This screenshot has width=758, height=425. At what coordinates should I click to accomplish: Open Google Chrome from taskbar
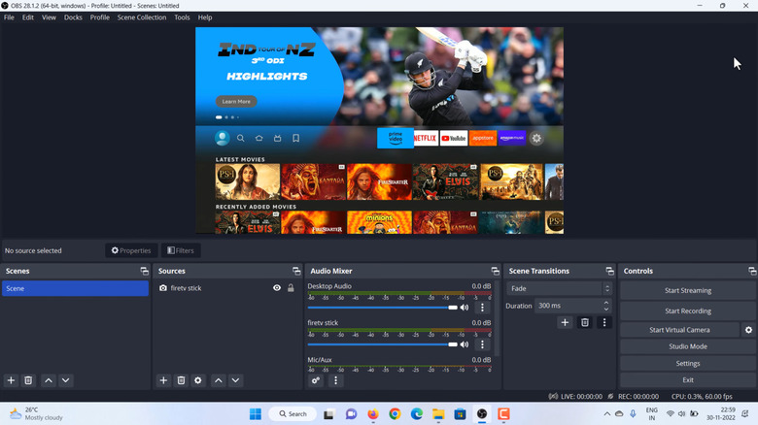(395, 414)
